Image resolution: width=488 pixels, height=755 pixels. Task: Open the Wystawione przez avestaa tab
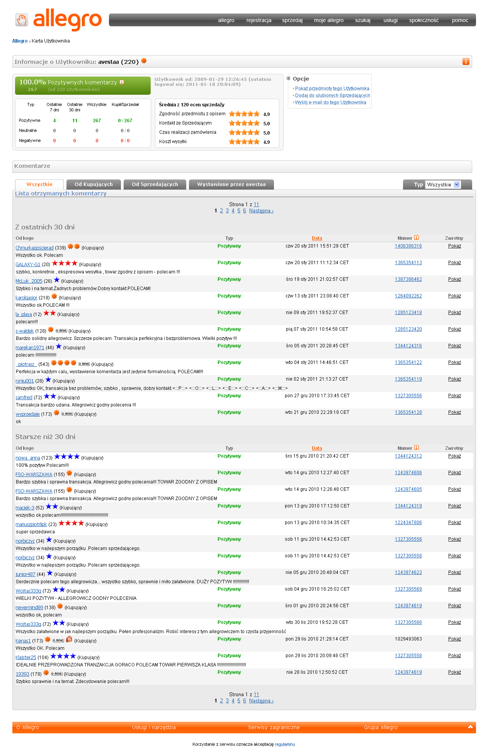(x=231, y=184)
